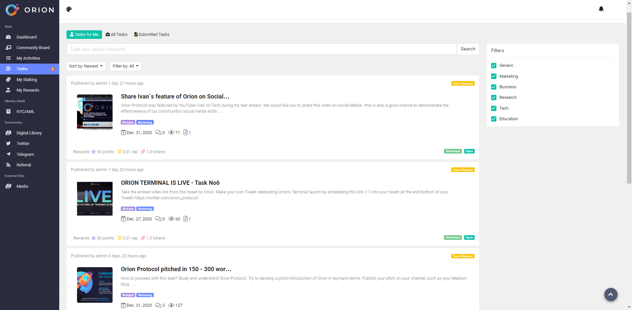Uncheck the Generic filter checkbox

pyautogui.click(x=494, y=66)
